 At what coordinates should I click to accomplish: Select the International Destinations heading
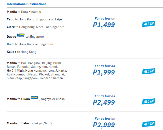(x=26, y=4)
